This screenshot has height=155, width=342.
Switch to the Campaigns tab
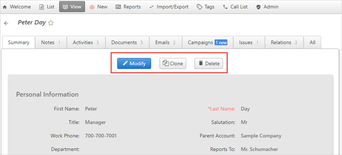pyautogui.click(x=208, y=42)
